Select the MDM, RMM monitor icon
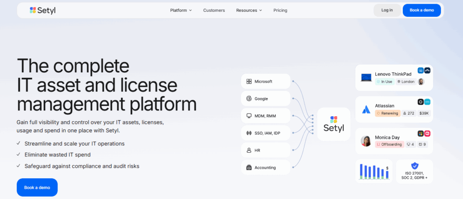 (249, 116)
